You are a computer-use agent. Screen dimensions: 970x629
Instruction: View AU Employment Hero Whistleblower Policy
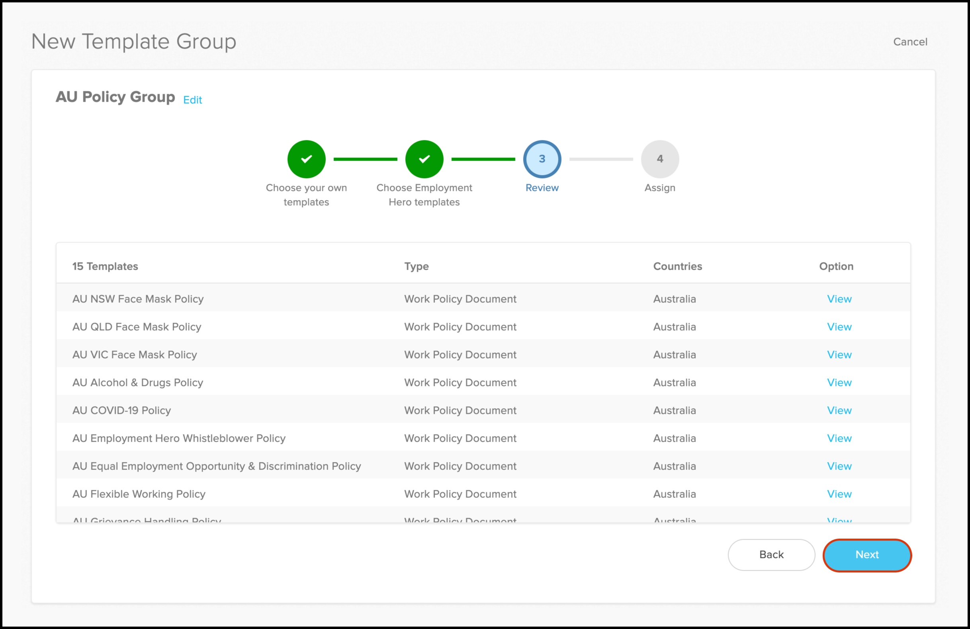[x=839, y=438]
